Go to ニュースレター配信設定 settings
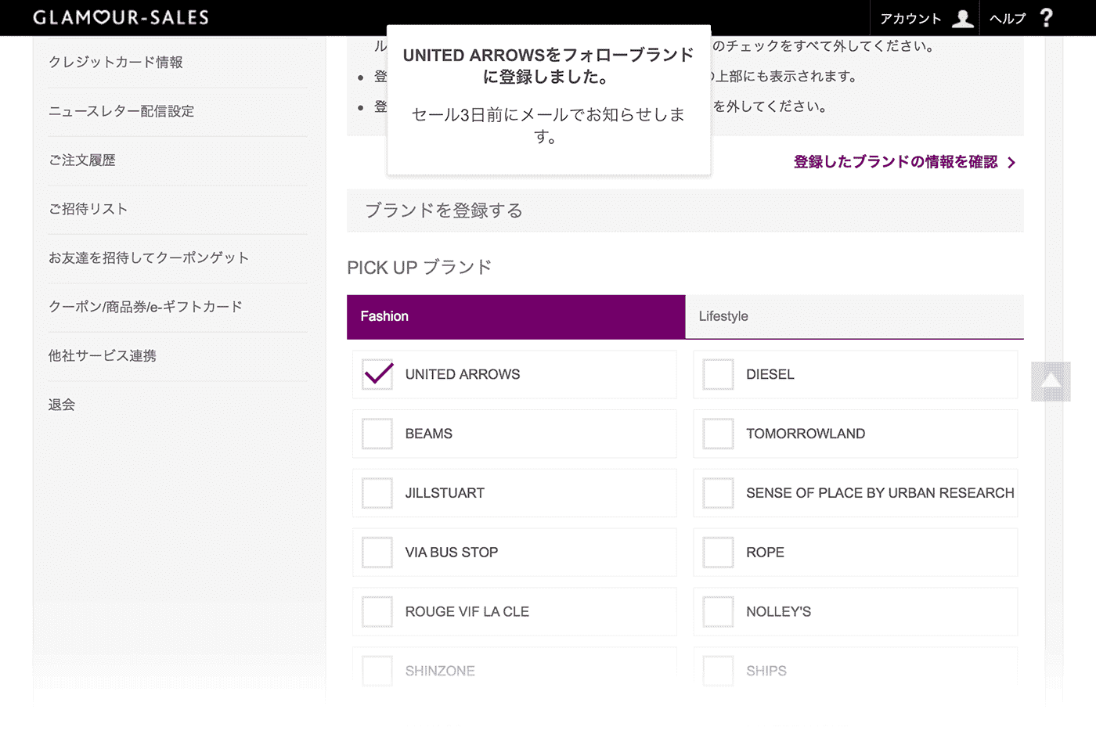 [121, 111]
